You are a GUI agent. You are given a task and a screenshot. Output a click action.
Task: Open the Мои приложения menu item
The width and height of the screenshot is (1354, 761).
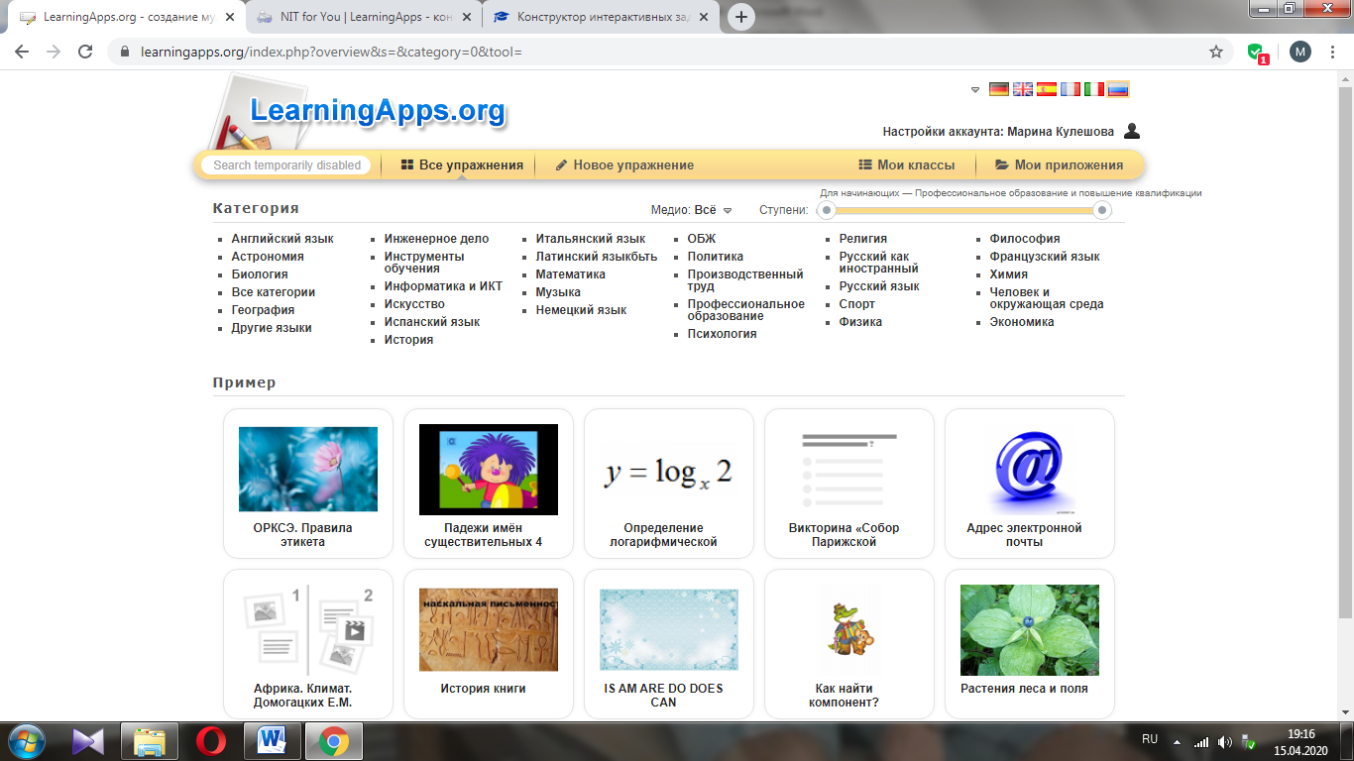[1059, 165]
